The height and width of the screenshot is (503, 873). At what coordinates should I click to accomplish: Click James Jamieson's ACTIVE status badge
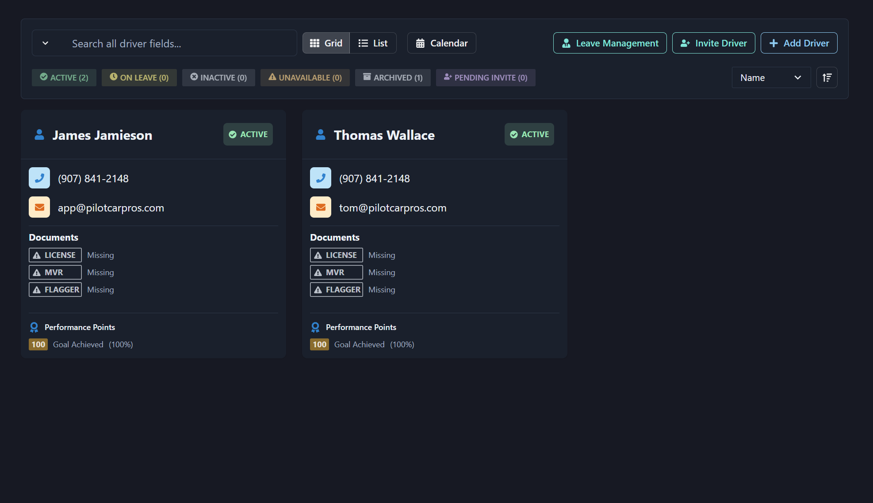248,134
